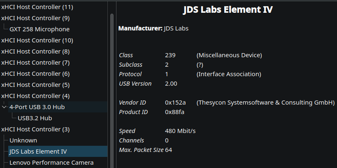The image size is (337, 168).
Task: Select GXT 258 Microphone device
Action: (40, 29)
